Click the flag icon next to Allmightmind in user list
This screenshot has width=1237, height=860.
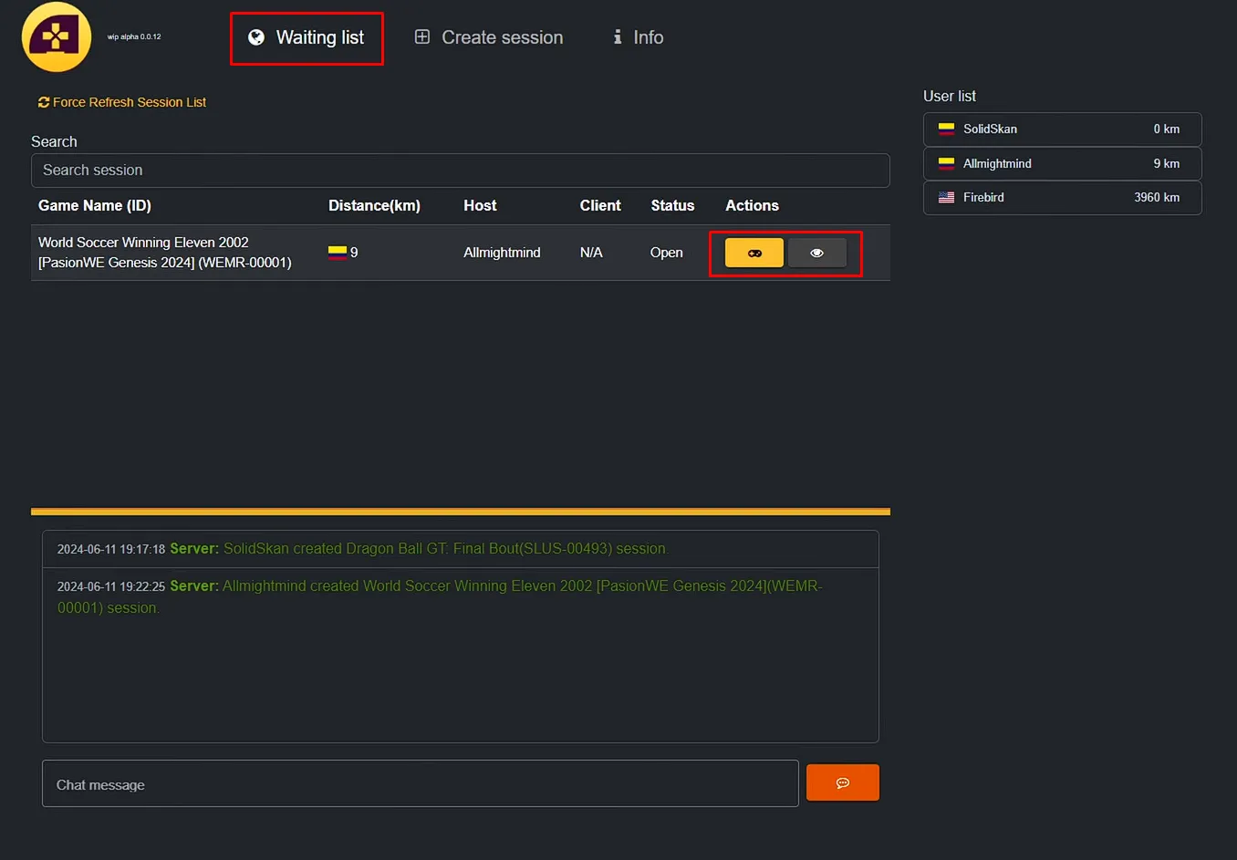946,164
